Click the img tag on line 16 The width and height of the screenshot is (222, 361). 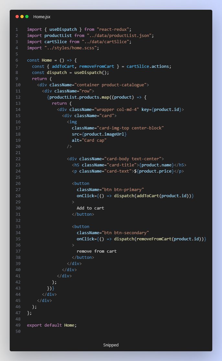[x=72, y=122]
